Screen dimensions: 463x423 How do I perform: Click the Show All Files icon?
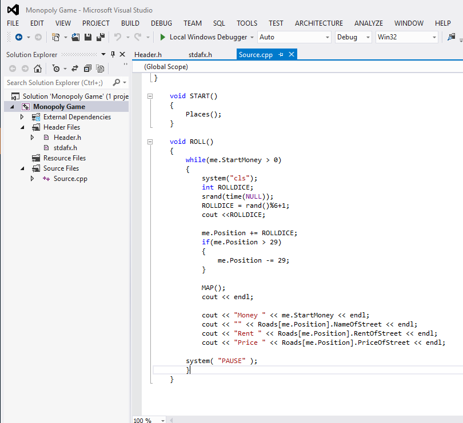point(101,69)
